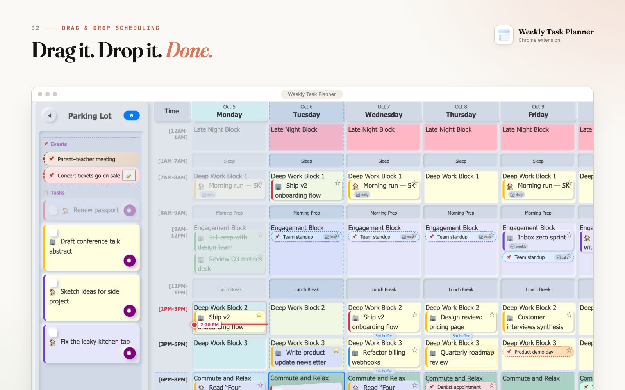Click house icon on Sketch ideas task
Screen dimensions: 625x390
tap(53, 292)
